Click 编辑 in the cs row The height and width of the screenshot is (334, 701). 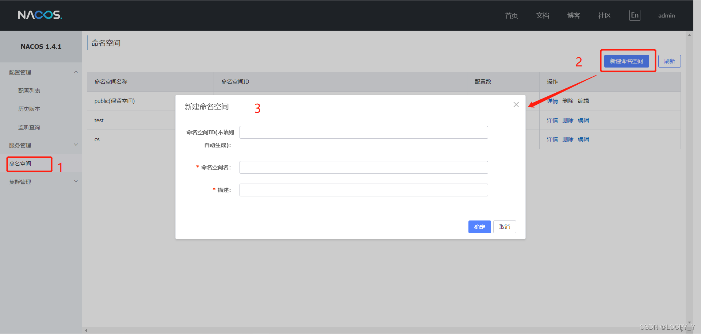(583, 139)
